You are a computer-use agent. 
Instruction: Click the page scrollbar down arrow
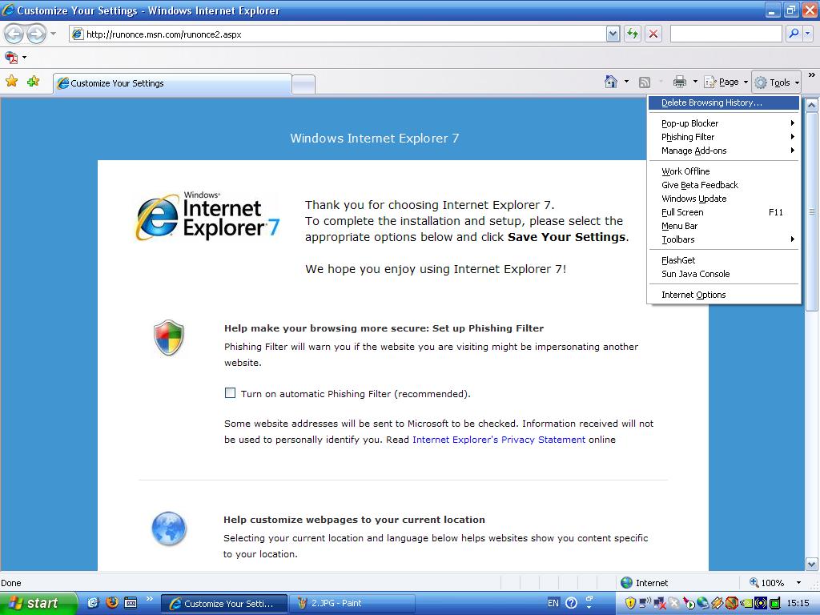click(812, 565)
